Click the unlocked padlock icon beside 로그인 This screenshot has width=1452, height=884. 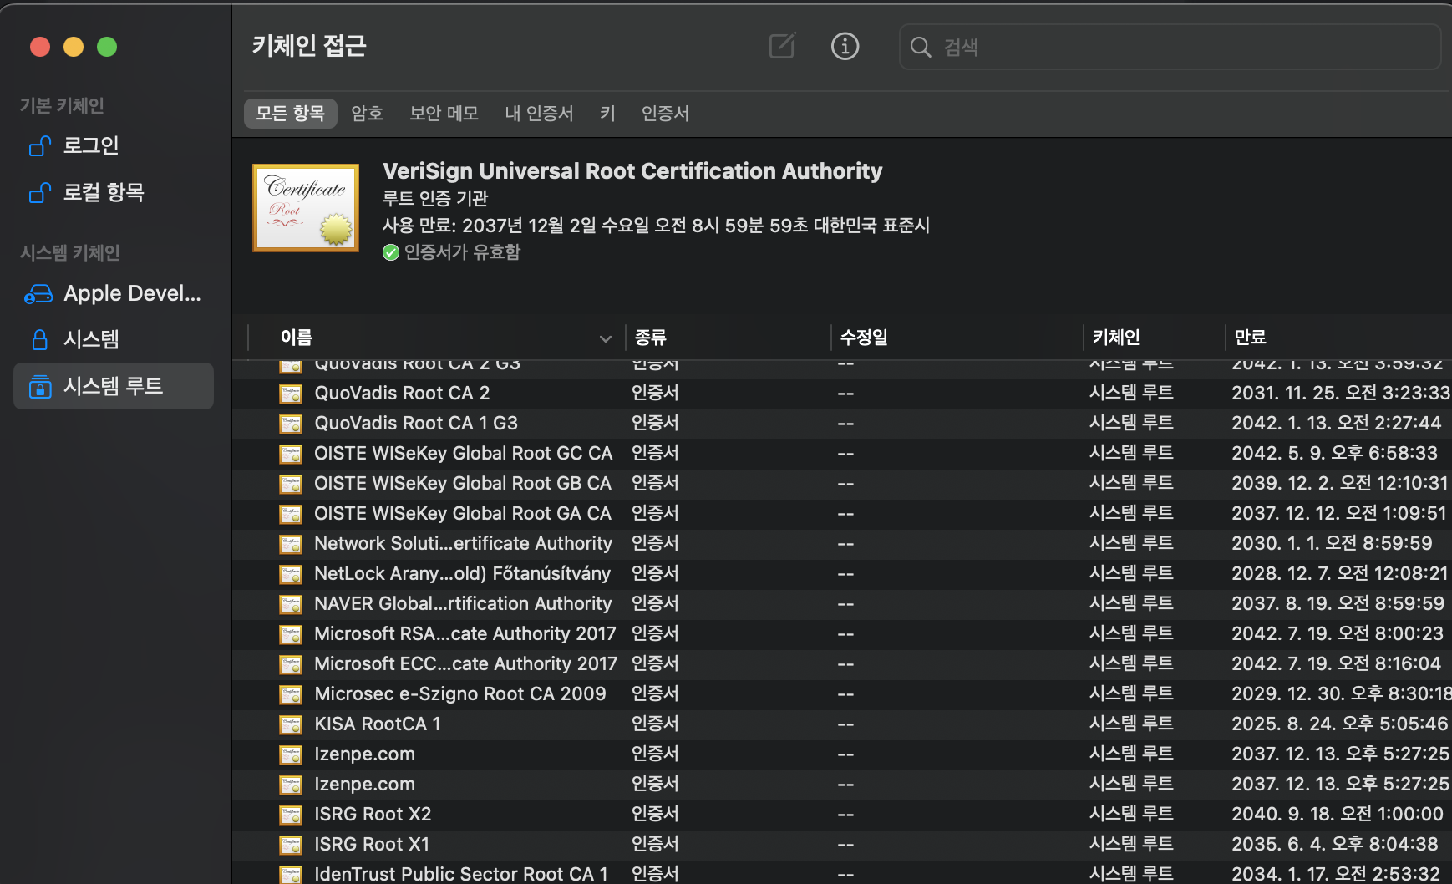pos(40,146)
